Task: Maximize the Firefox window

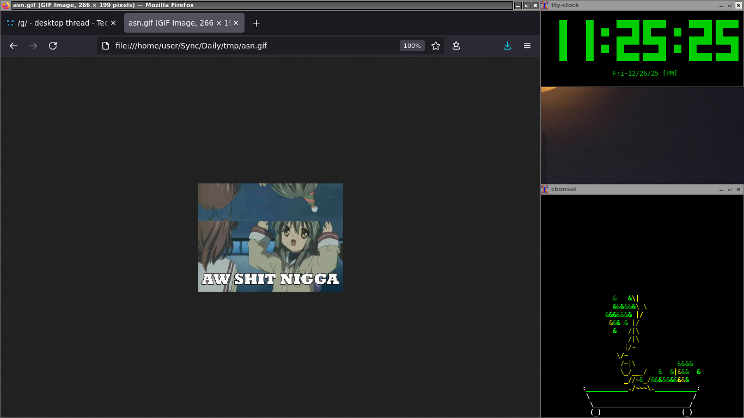Action: pyautogui.click(x=527, y=5)
